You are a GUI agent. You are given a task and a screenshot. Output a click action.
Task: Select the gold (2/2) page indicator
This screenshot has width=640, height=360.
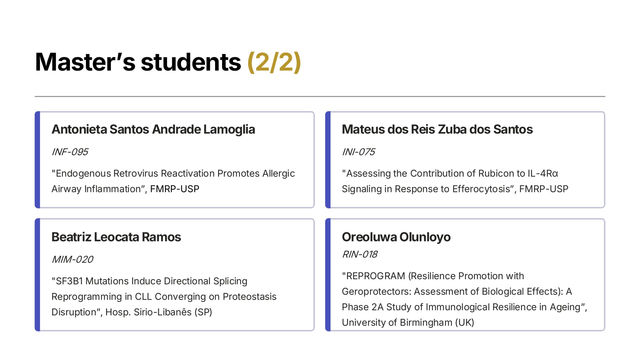click(x=274, y=62)
